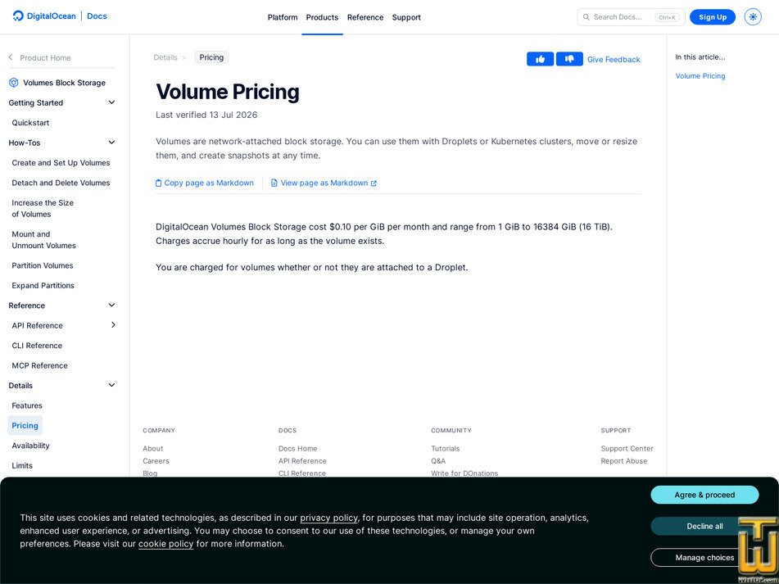This screenshot has width=779, height=584.
Task: Click Q&A footer link
Action: pos(438,461)
